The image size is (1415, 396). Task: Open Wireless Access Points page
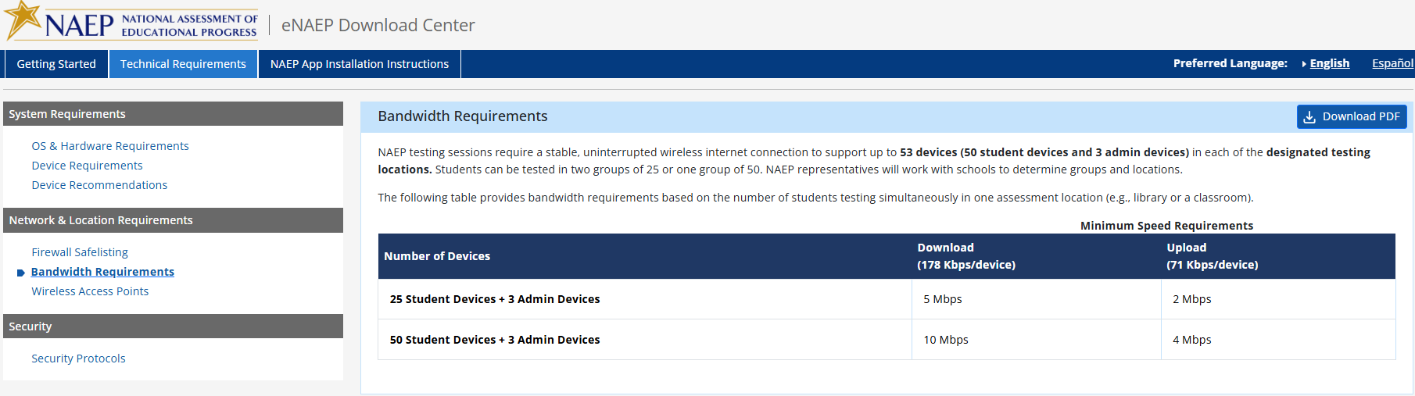coord(90,291)
